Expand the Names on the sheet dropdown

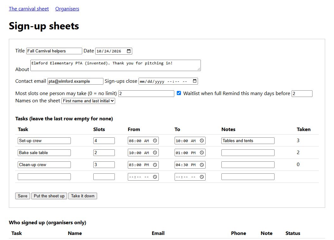(88, 101)
